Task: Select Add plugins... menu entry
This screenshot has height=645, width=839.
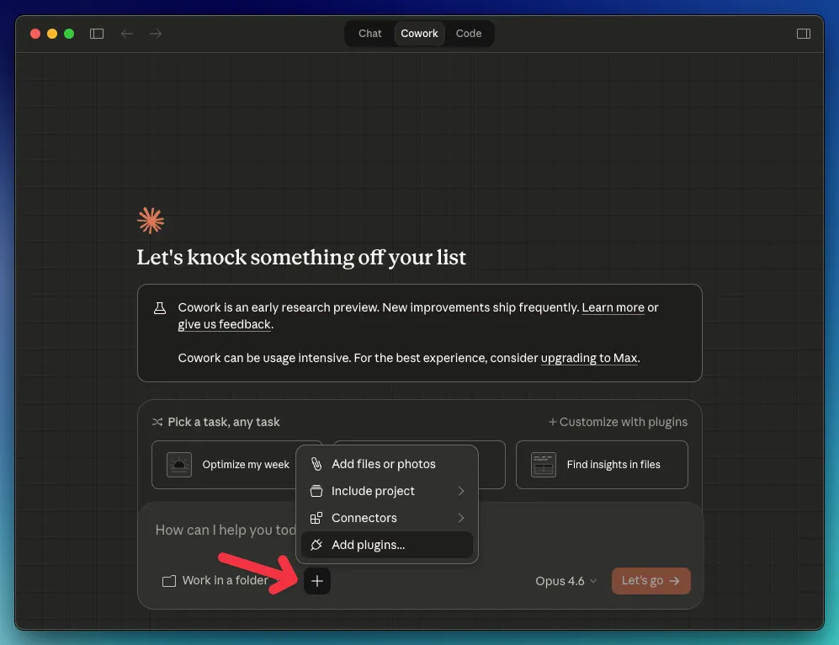Action: pyautogui.click(x=387, y=544)
